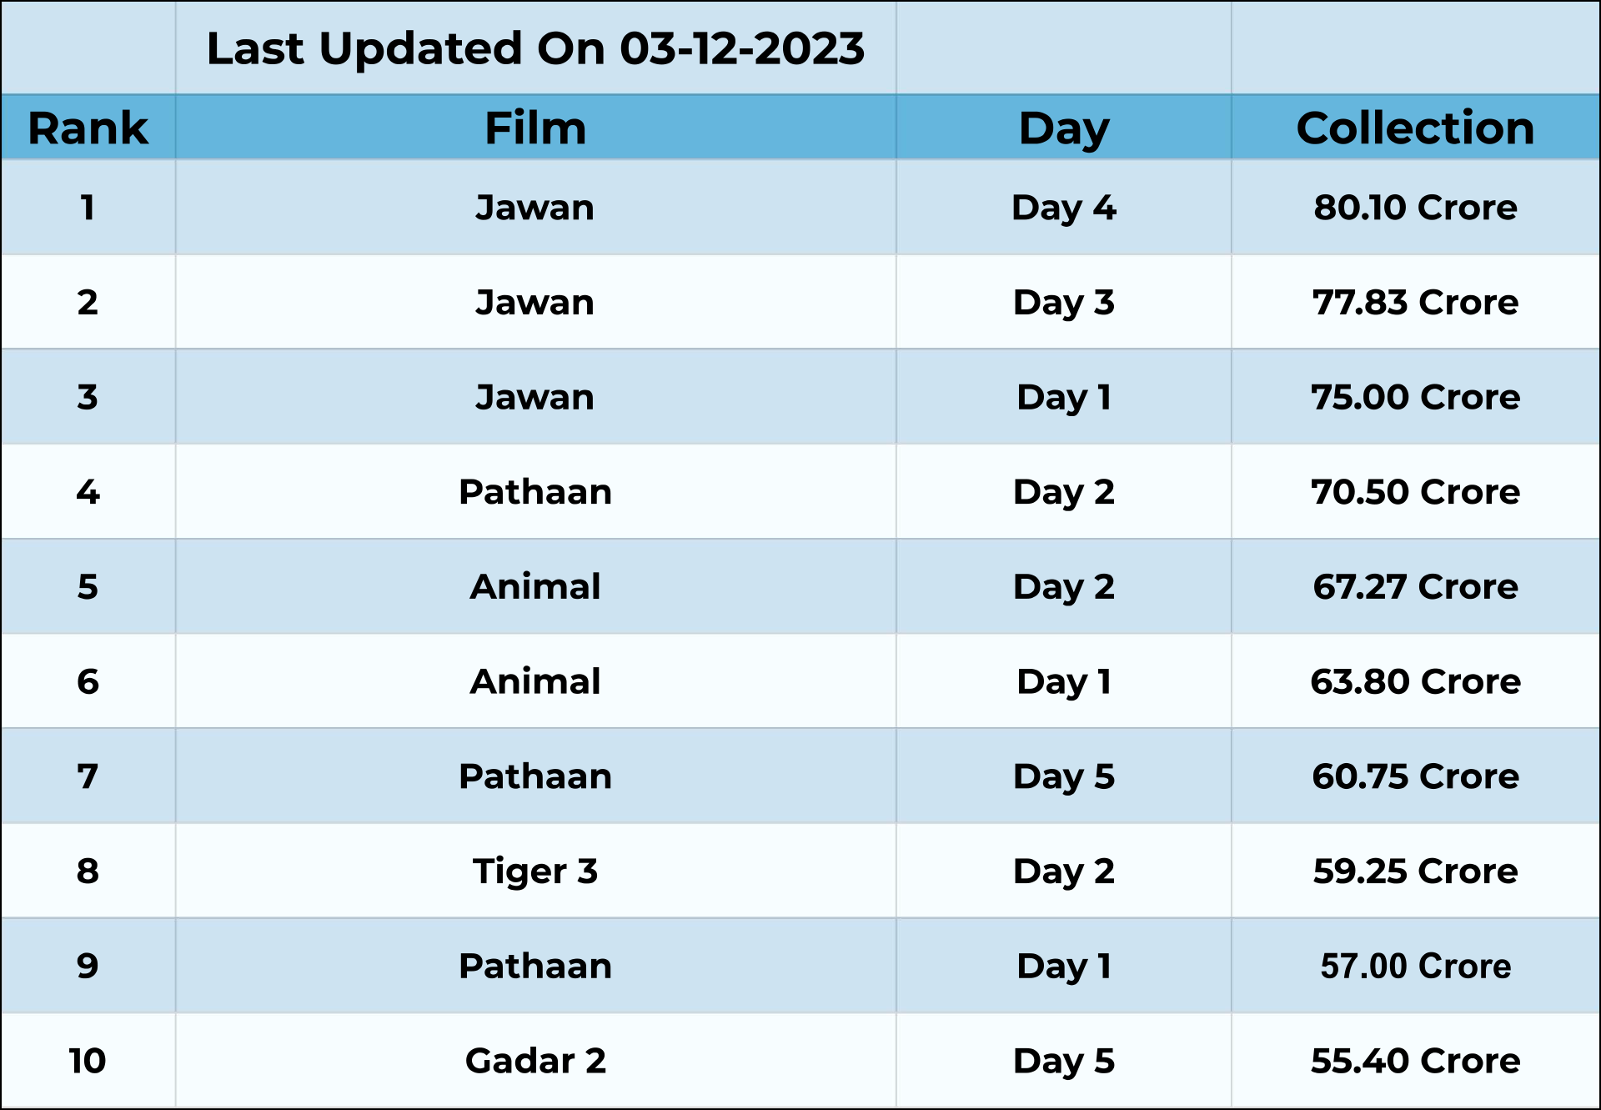
Task: Click the Rank column header
Action: [88, 128]
